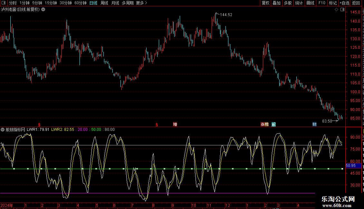Switch to the 分时 view
Viewport: 364px width, 209px height.
click(13, 3)
